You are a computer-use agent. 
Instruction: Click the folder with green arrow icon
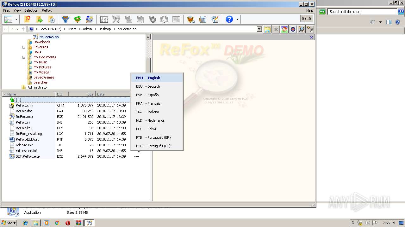pyautogui.click(x=40, y=20)
